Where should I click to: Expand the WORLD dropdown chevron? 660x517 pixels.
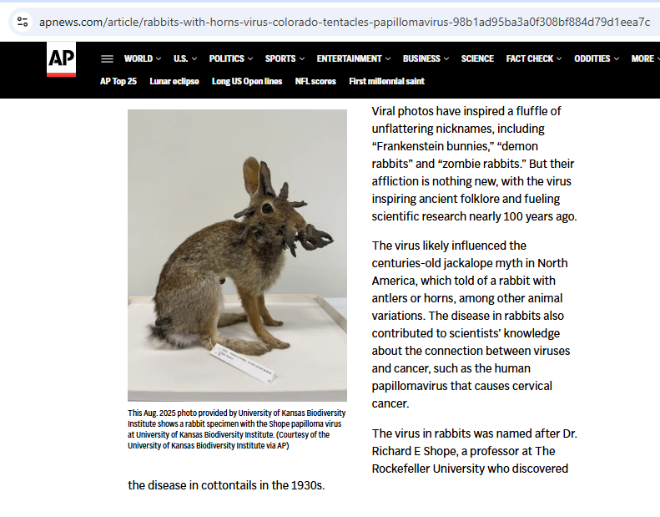point(159,59)
